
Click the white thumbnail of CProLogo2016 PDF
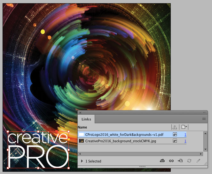pyautogui.click(x=81, y=135)
